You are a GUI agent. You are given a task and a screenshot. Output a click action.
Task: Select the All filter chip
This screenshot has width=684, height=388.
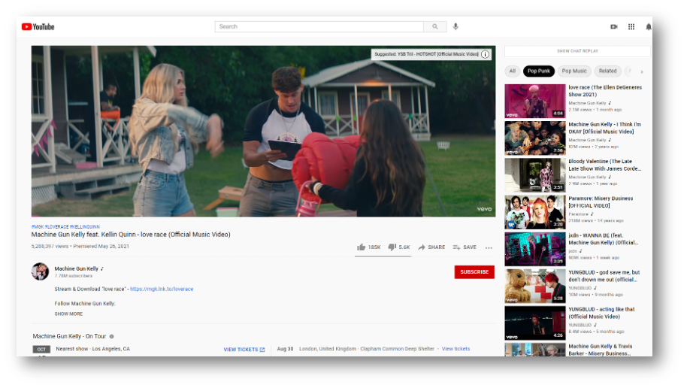tap(512, 71)
